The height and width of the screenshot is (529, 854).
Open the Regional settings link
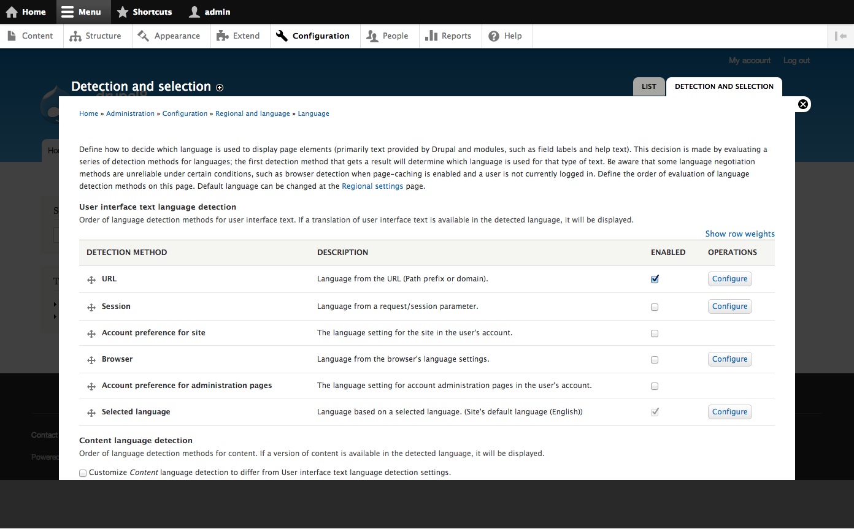coord(372,186)
